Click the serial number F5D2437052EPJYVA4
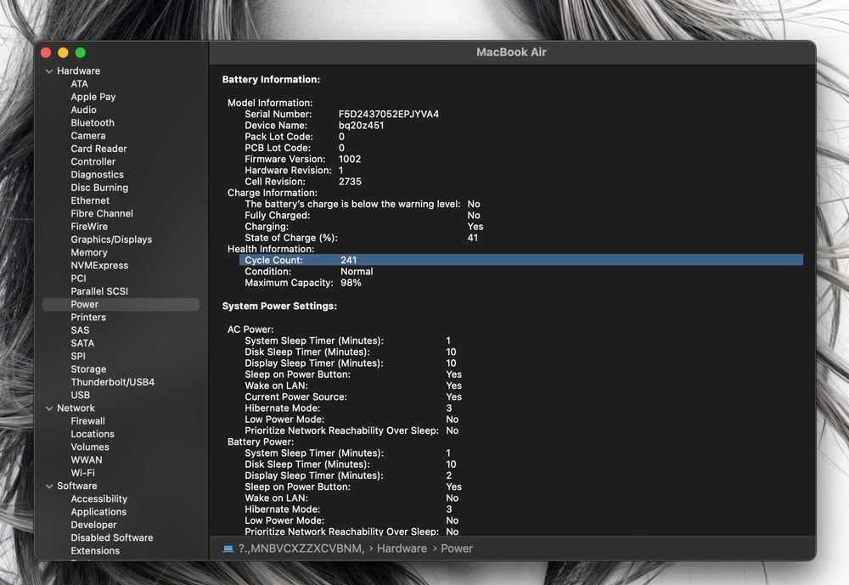Screen dimensions: 849x585 tap(389, 115)
